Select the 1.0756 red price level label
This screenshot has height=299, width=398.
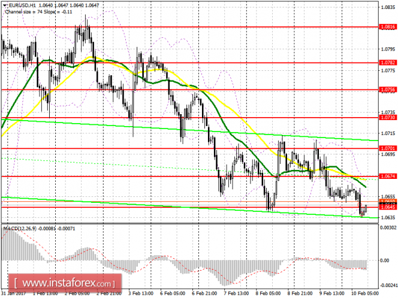tap(388, 89)
